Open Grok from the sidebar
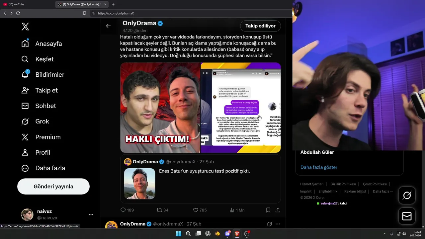Screen dimensions: 425x239 35,121
